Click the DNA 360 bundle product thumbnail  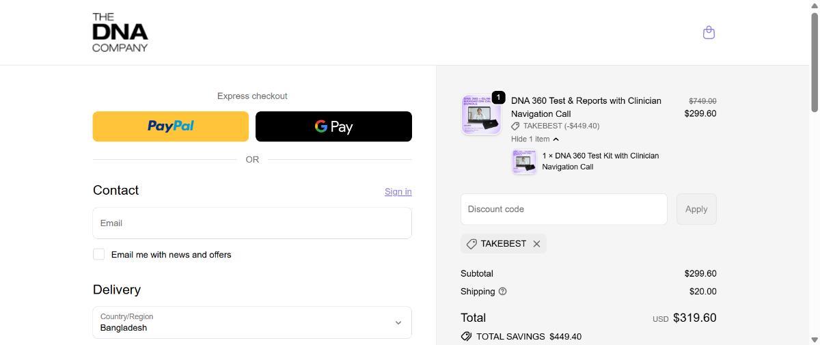[480, 115]
